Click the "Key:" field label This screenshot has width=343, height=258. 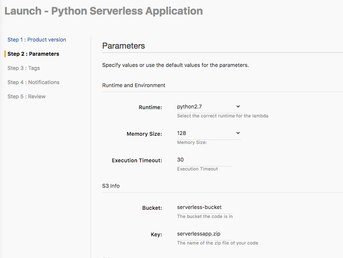[156, 234]
